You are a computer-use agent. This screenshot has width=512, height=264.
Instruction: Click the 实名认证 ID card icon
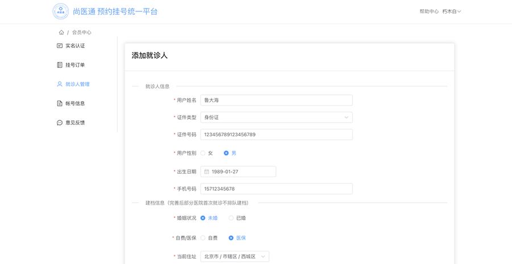pyautogui.click(x=59, y=46)
